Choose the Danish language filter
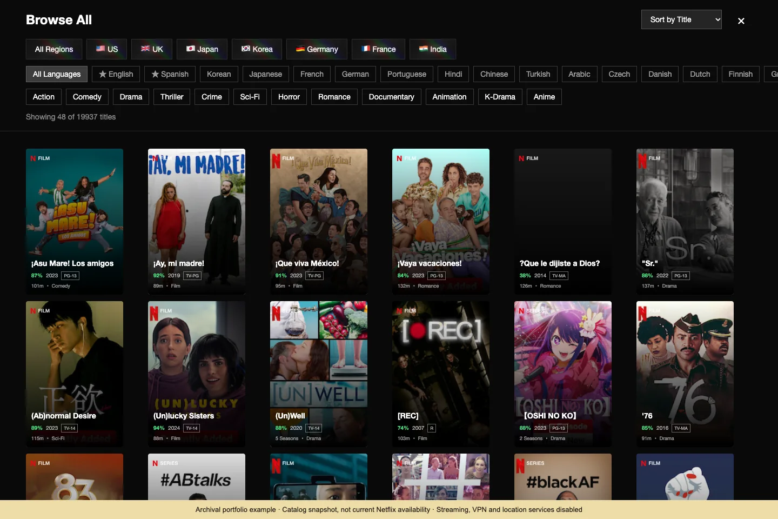 pos(660,74)
